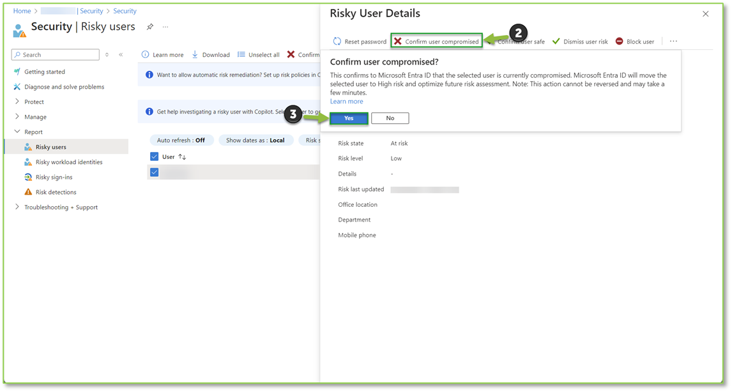
Task: Click the Risky workload identities icon
Action: (27, 162)
